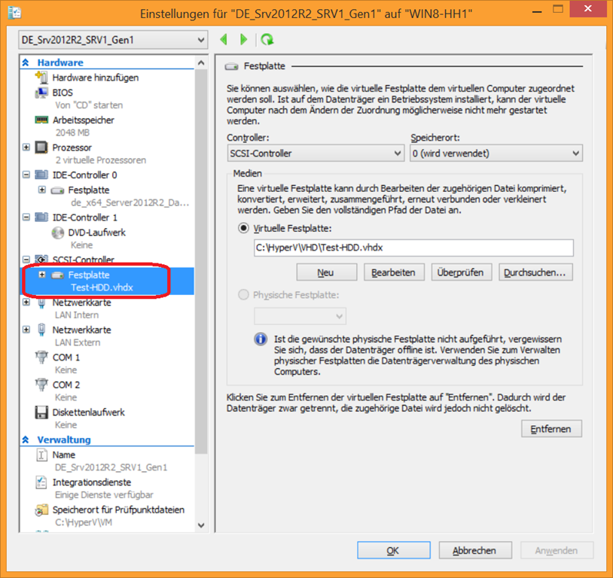Image resolution: width=613 pixels, height=578 pixels.
Task: Go to next VM with green forward arrow
Action: tap(243, 39)
